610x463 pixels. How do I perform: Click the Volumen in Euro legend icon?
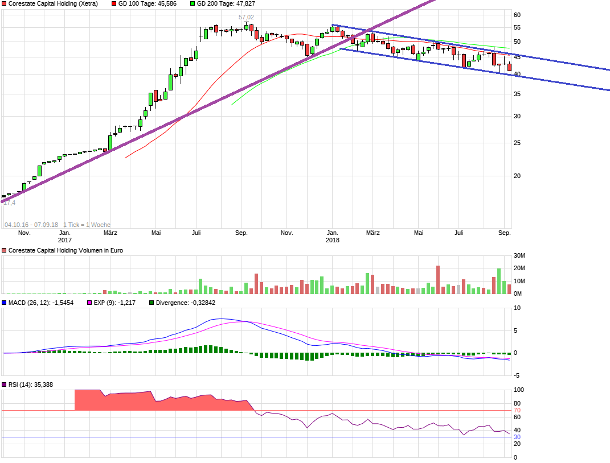pyautogui.click(x=4, y=249)
